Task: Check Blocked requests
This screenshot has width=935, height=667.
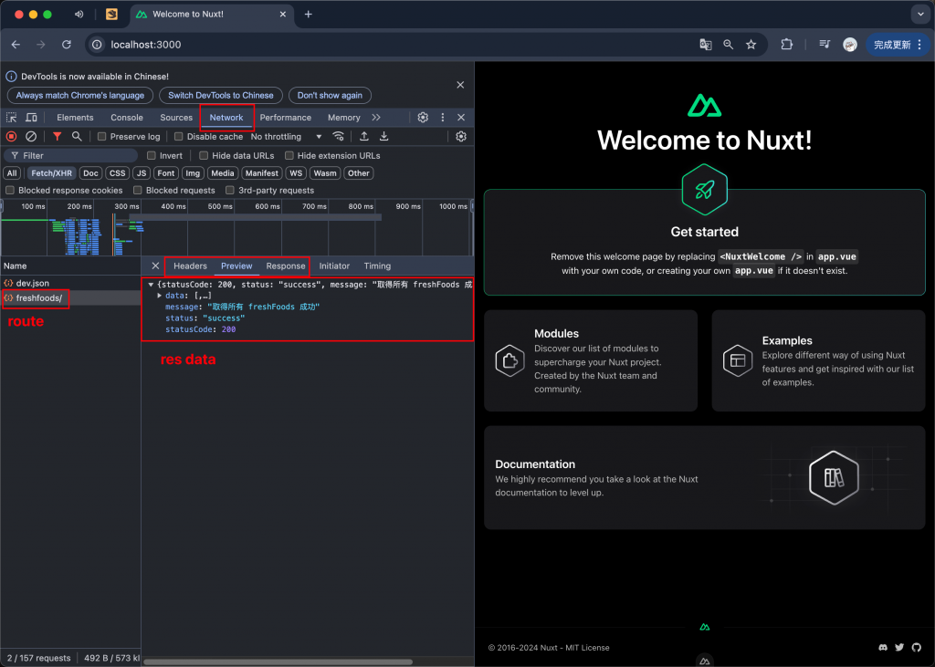Action: (138, 190)
